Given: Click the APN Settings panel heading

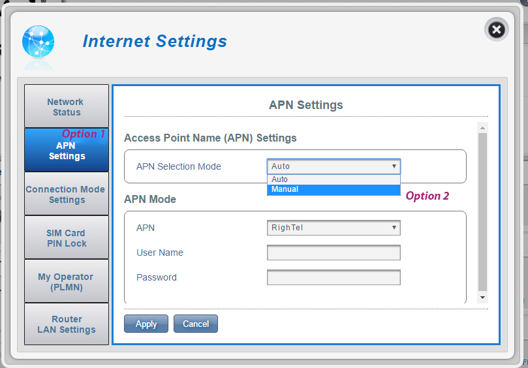Looking at the screenshot, I should (305, 104).
